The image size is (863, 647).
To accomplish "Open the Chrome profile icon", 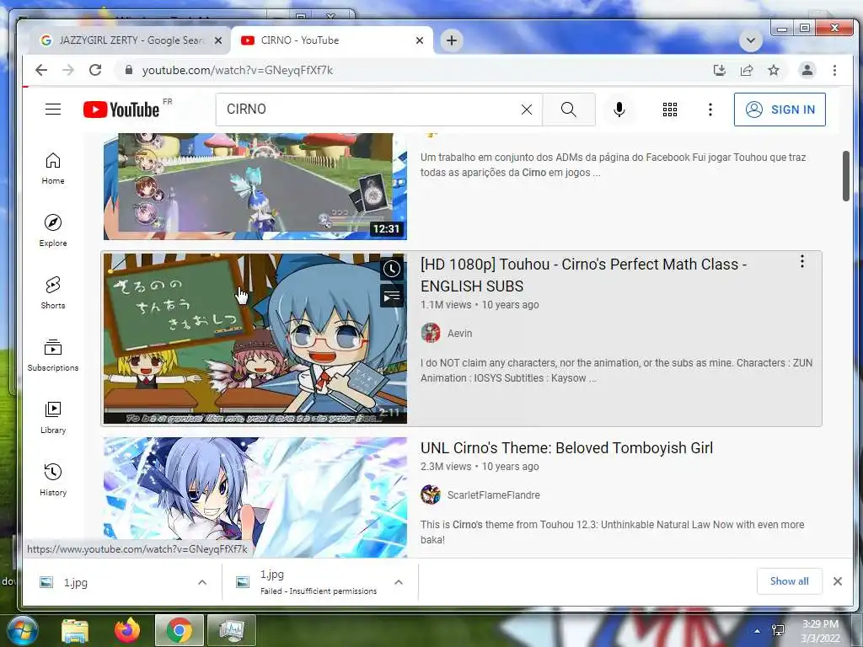I will pyautogui.click(x=807, y=70).
